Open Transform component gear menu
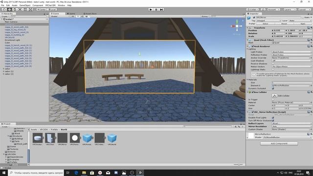This screenshot has width=313, height=176. [x=311, y=28]
